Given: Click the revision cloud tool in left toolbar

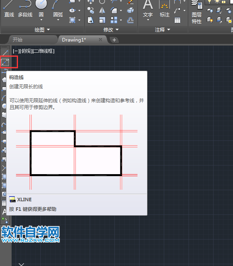Looking at the screenshot, I should (4, 115).
